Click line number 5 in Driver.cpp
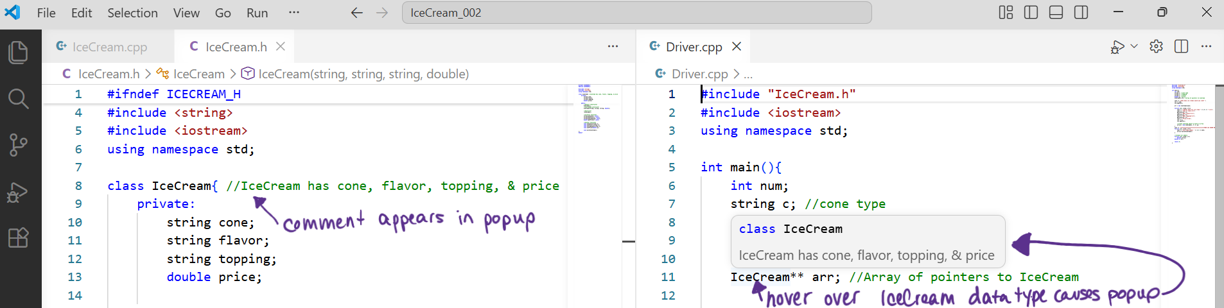The height and width of the screenshot is (308, 1224). coord(672,167)
